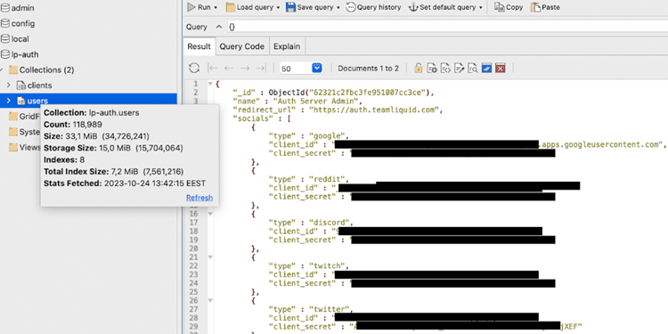Go to next page of documents

[x=245, y=69]
